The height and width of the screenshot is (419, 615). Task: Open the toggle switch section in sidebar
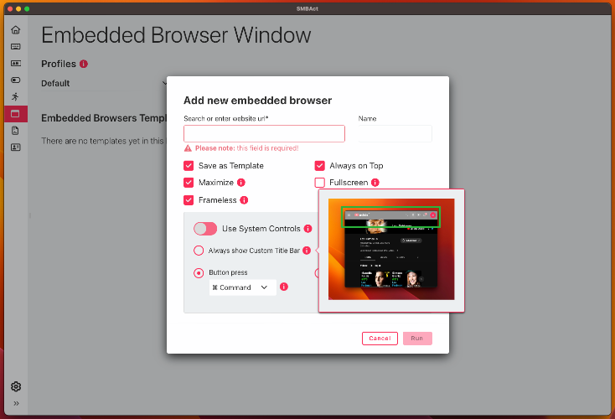tap(16, 80)
